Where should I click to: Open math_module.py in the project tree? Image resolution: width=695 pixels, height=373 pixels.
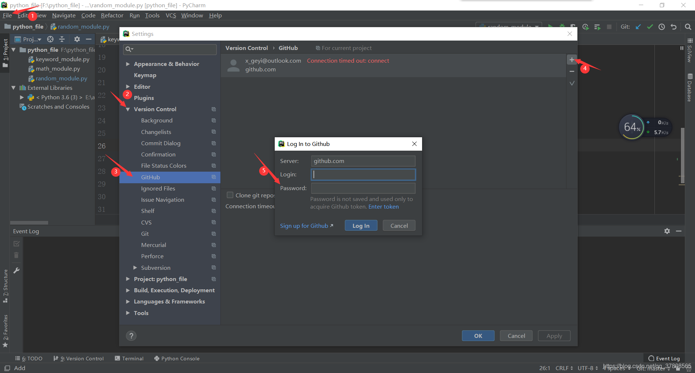point(58,69)
